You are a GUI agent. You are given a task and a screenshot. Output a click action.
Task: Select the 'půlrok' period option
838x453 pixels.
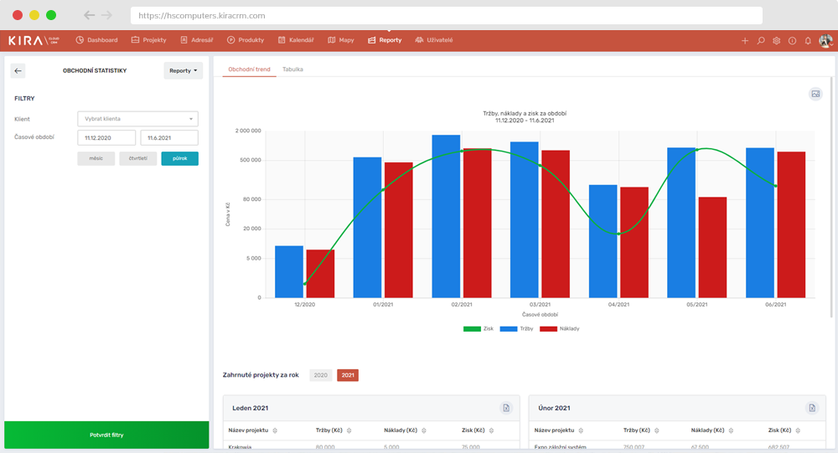pos(179,158)
